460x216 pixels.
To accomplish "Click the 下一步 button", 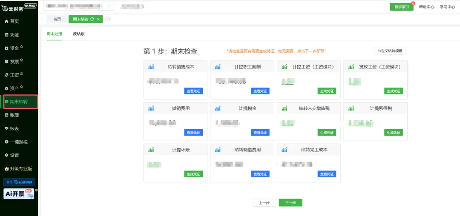I will tap(290, 203).
